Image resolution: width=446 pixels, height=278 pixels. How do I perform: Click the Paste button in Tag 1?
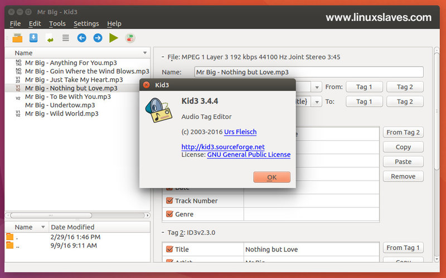[x=403, y=162]
